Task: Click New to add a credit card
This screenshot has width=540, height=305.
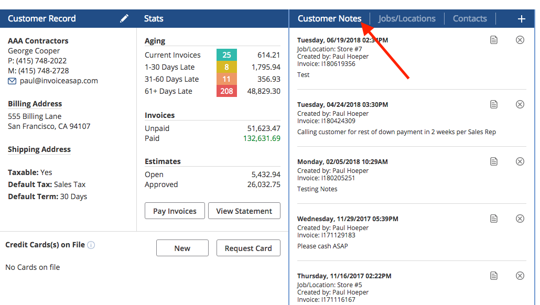Action: [x=182, y=248]
